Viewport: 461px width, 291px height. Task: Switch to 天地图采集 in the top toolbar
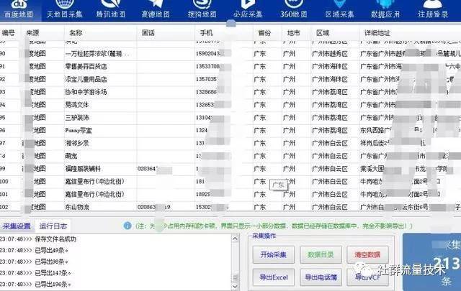point(64,9)
